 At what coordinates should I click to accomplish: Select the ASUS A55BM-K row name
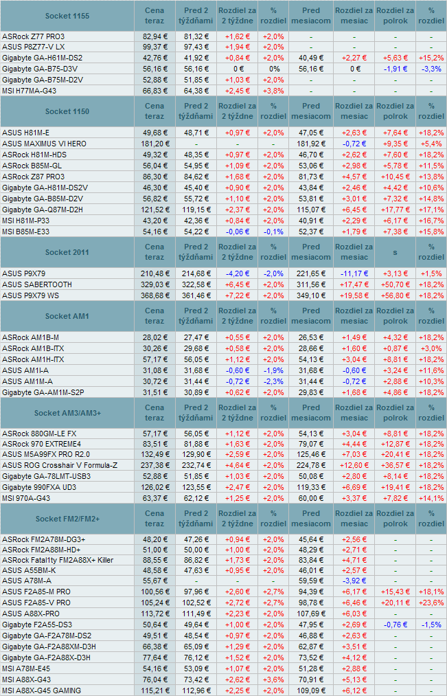[28, 570]
